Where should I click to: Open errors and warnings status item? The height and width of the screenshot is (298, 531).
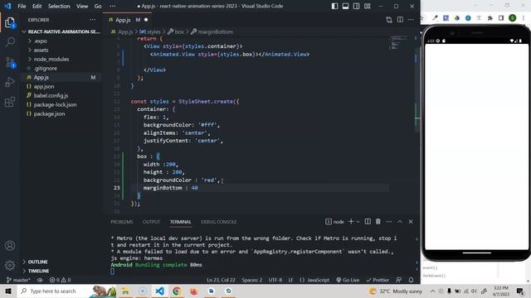(x=60, y=280)
